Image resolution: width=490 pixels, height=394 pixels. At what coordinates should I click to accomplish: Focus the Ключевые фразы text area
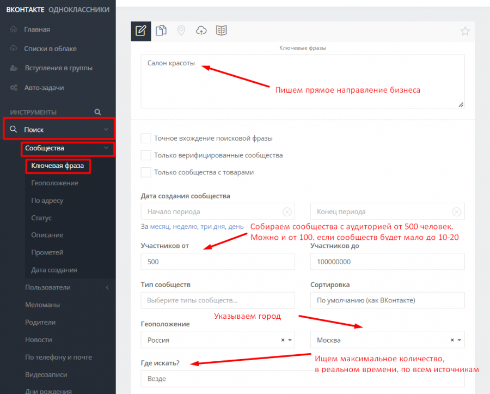303,82
